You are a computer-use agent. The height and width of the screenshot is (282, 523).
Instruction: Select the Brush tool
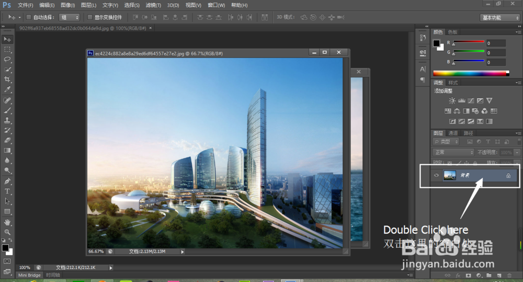pos(7,110)
